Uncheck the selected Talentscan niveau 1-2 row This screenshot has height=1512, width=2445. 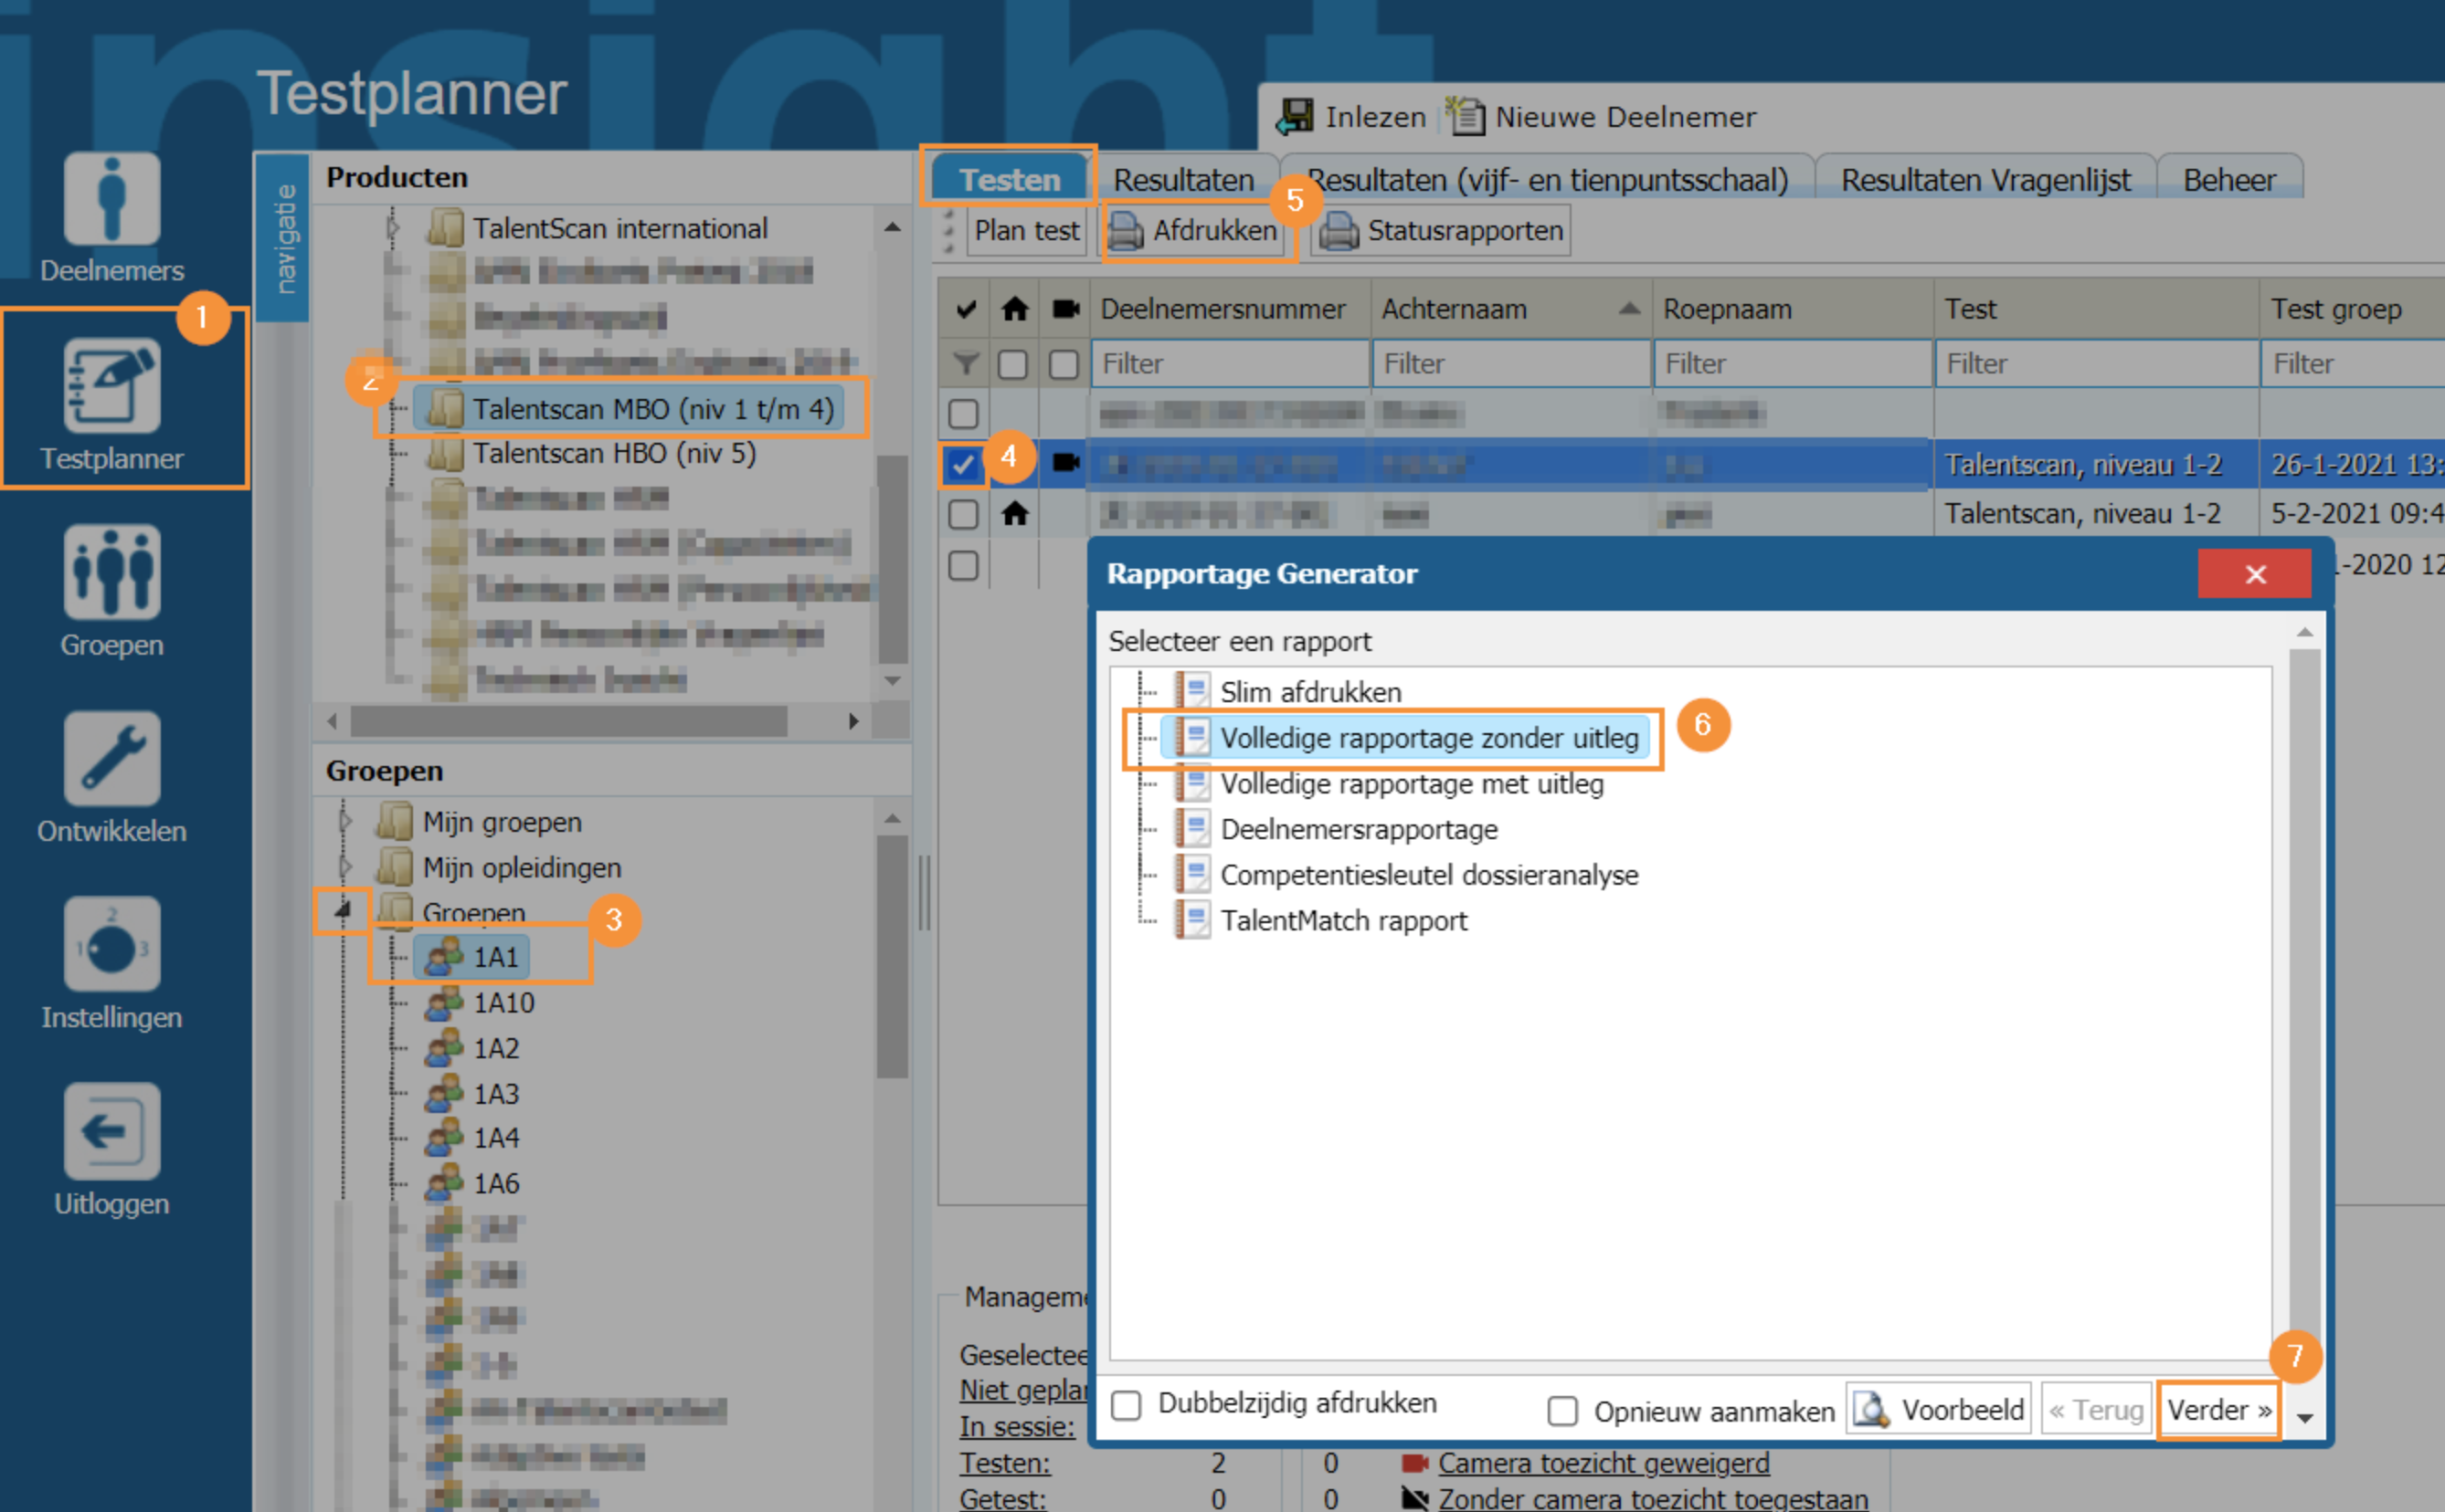click(x=963, y=465)
